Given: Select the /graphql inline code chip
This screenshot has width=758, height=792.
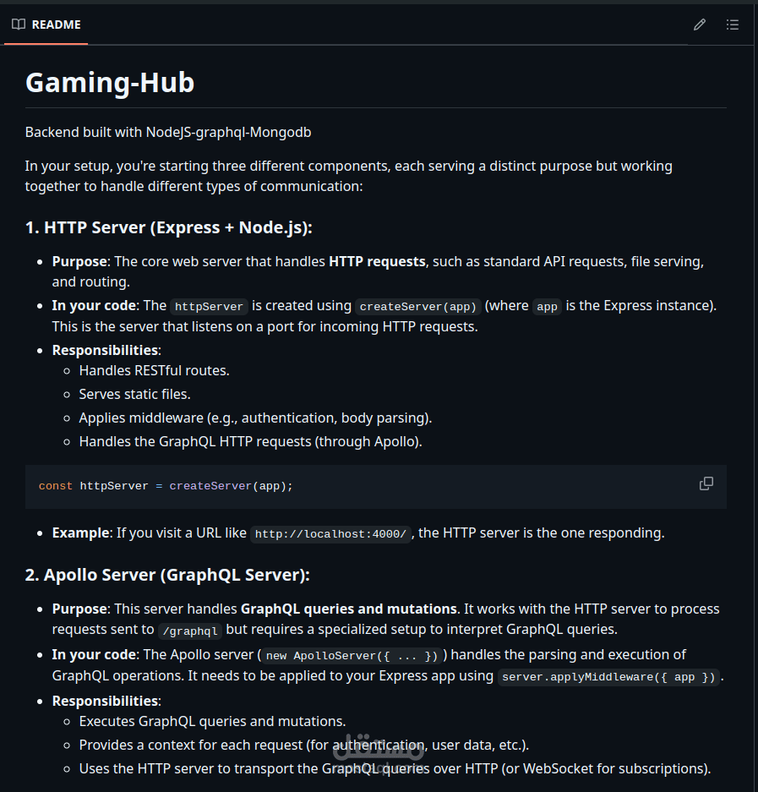Looking at the screenshot, I should 190,631.
